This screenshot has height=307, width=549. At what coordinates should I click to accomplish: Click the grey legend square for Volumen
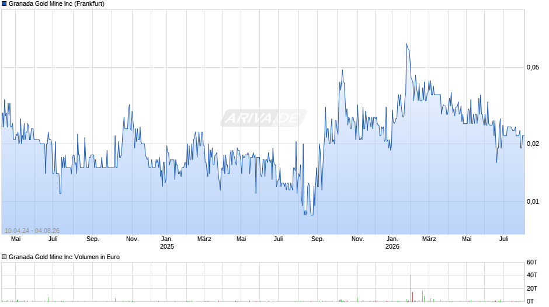pyautogui.click(x=4, y=257)
